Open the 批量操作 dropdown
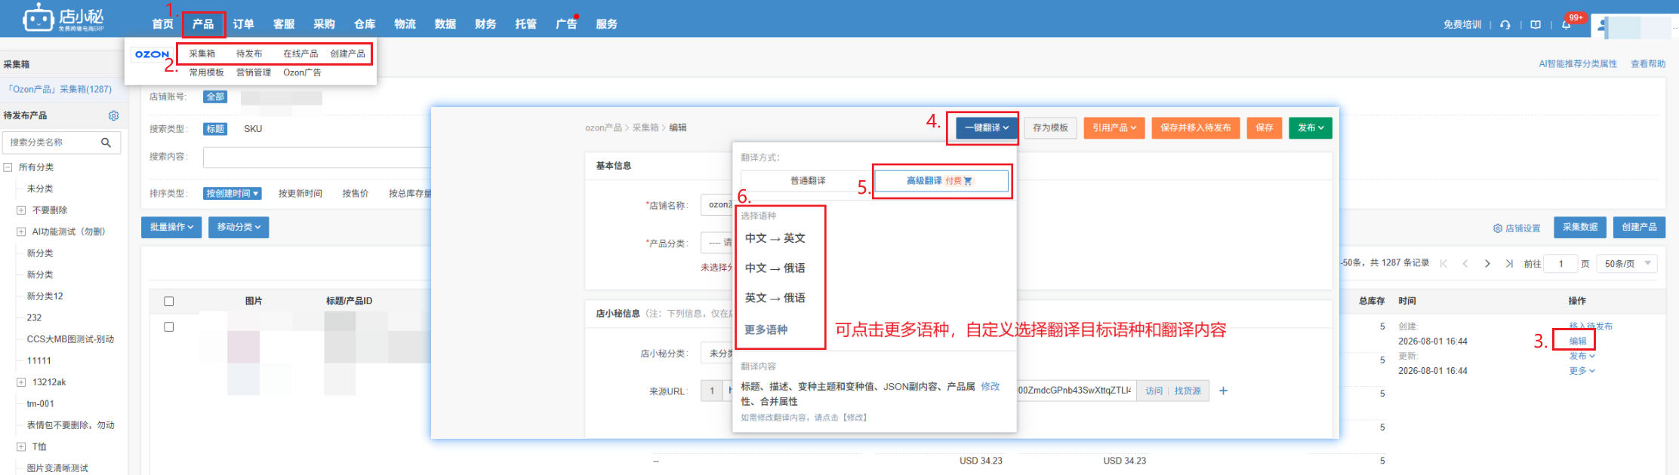Image resolution: width=1679 pixels, height=475 pixels. pyautogui.click(x=171, y=227)
